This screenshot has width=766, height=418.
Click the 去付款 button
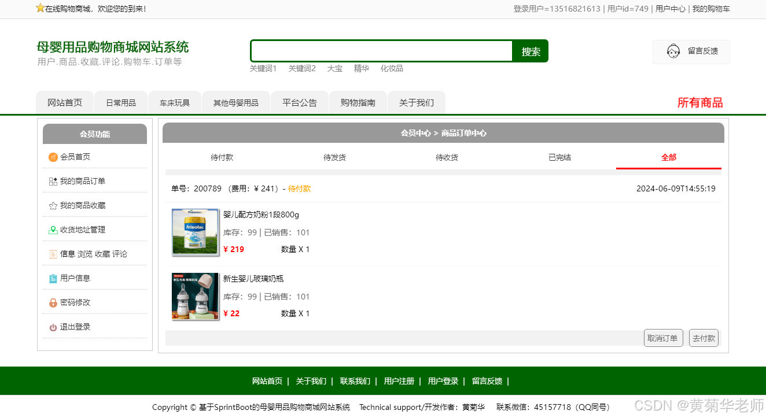(x=704, y=338)
